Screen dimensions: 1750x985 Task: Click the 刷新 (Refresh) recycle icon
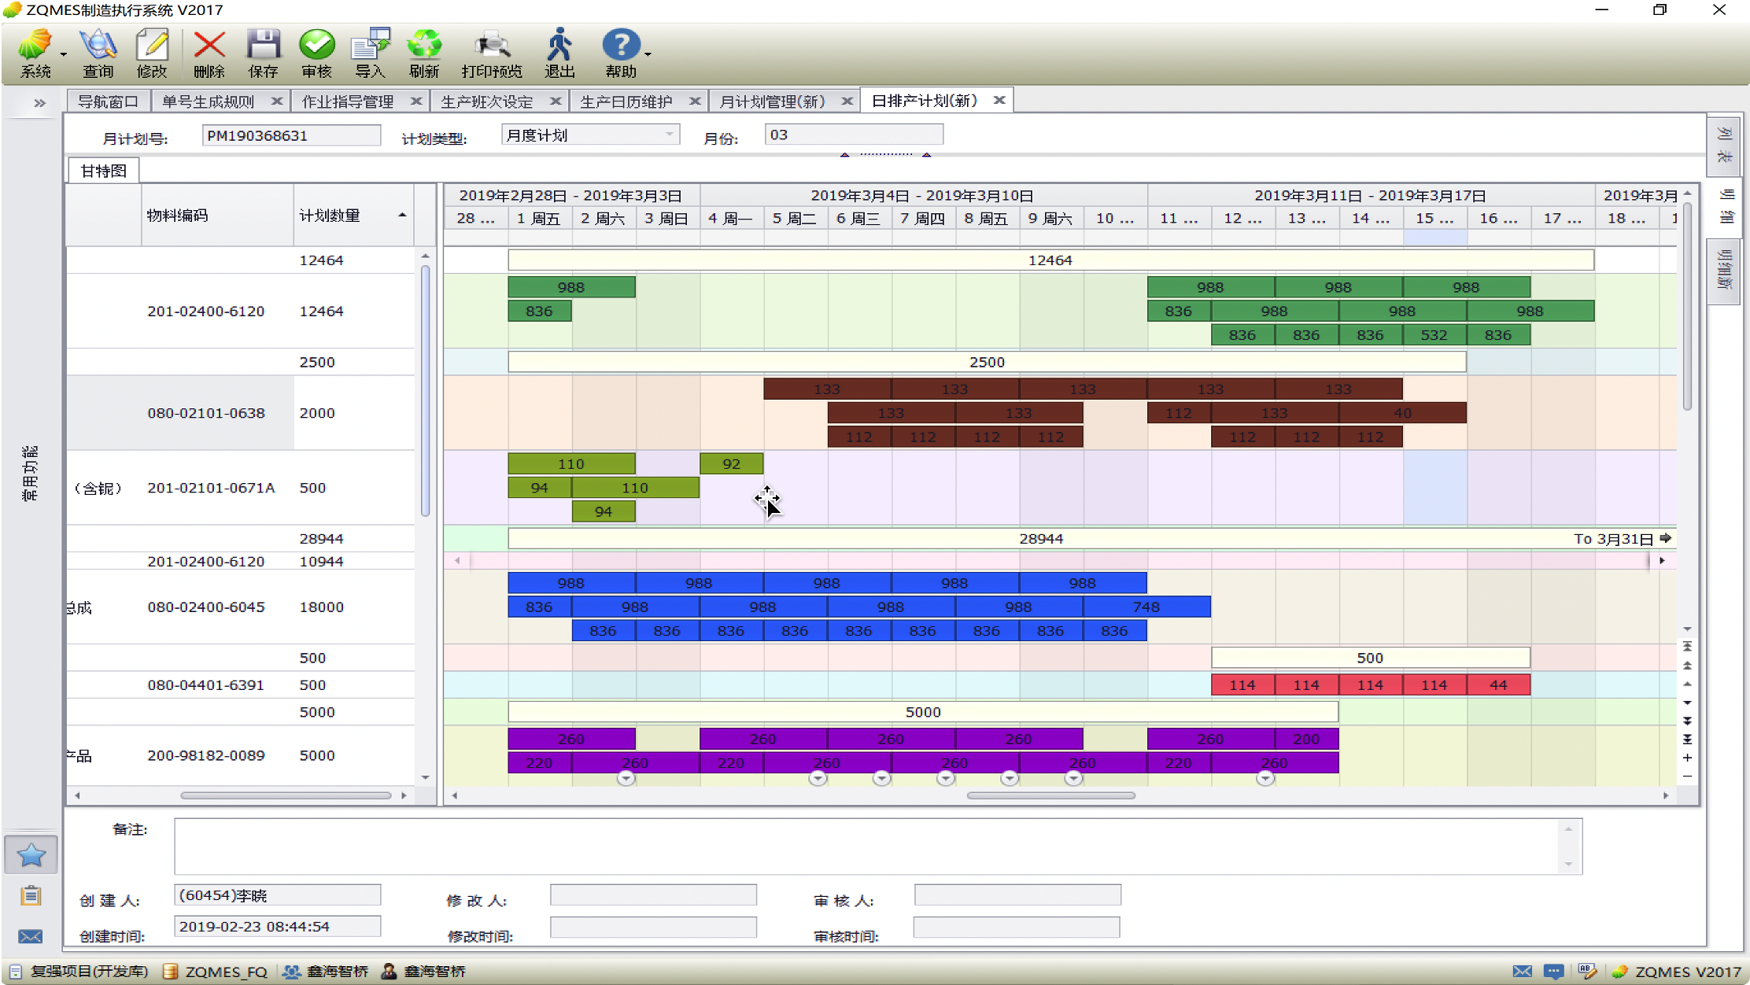pyautogui.click(x=423, y=53)
